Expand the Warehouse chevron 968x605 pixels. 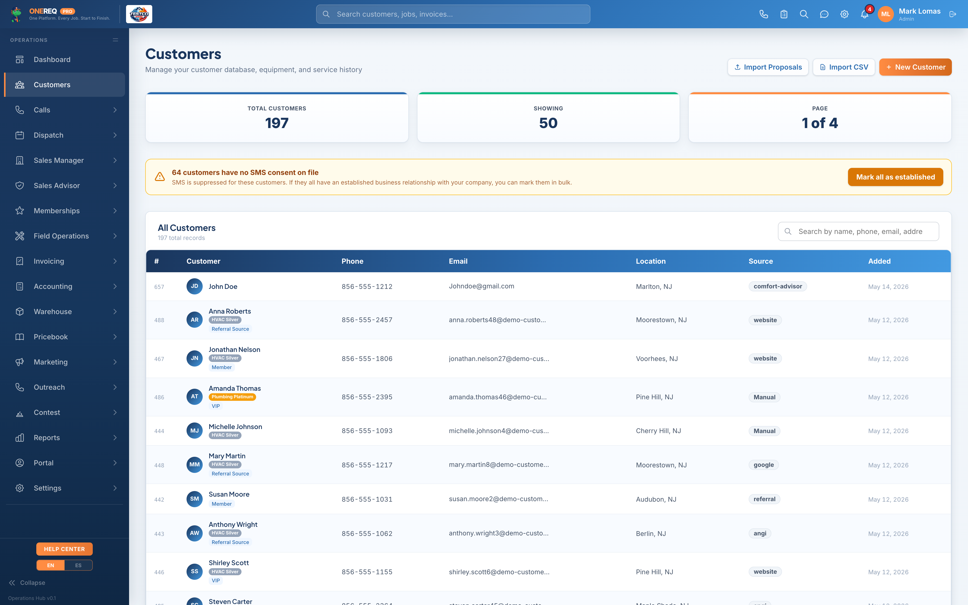click(x=115, y=312)
